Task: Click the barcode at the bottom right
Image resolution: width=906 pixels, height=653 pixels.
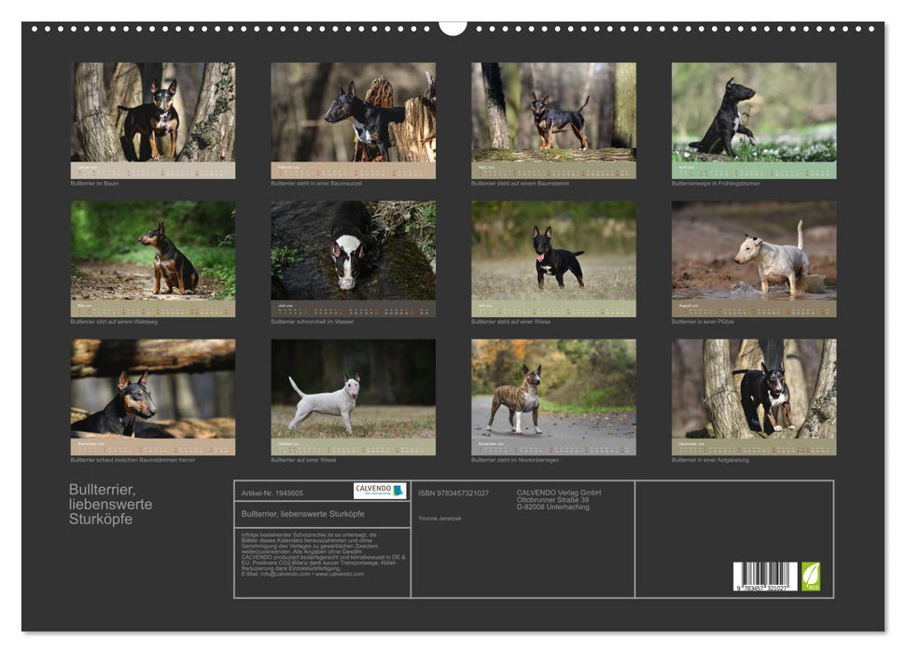Action: (x=763, y=575)
